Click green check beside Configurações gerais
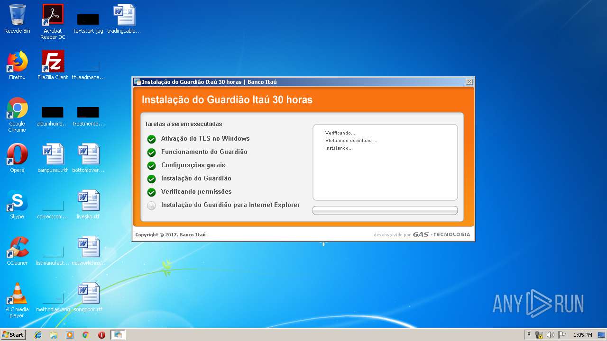 151,166
